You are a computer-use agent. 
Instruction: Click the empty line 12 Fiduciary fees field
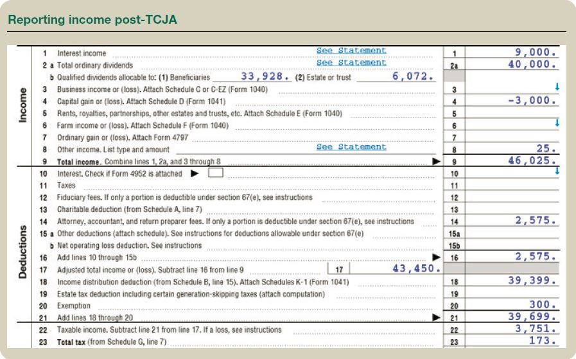point(512,197)
